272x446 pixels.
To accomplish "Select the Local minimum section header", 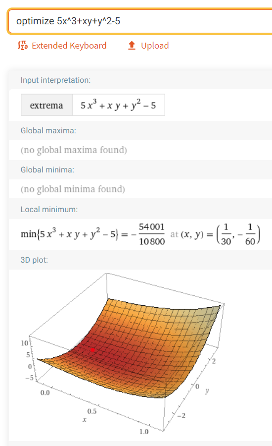I will pos(49,209).
